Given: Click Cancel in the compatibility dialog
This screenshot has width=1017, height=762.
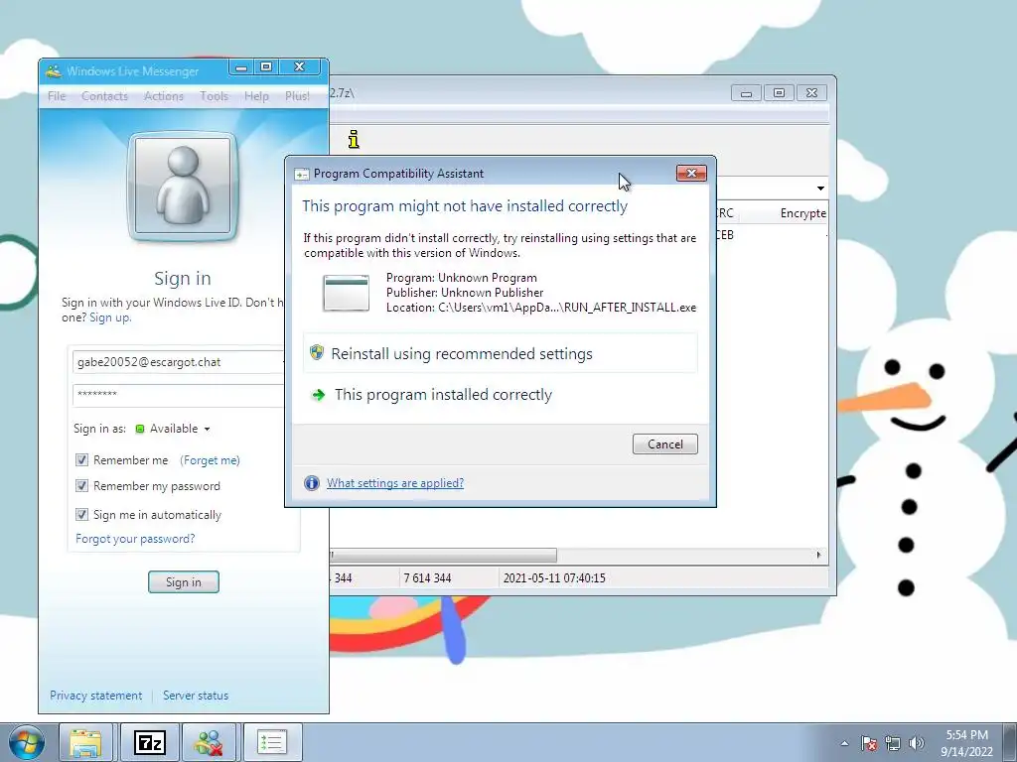Looking at the screenshot, I should pyautogui.click(x=664, y=444).
